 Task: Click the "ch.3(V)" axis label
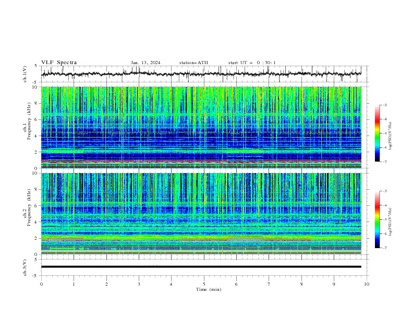(x=25, y=267)
